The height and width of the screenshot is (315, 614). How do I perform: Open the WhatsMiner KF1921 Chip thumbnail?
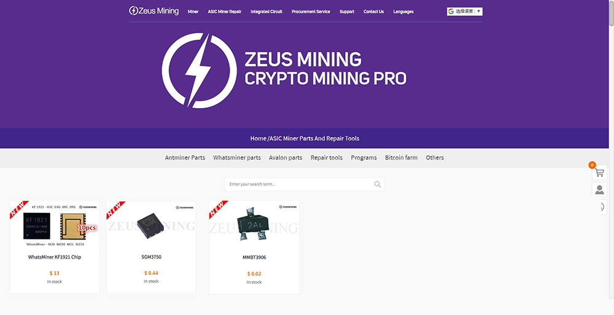point(55,225)
